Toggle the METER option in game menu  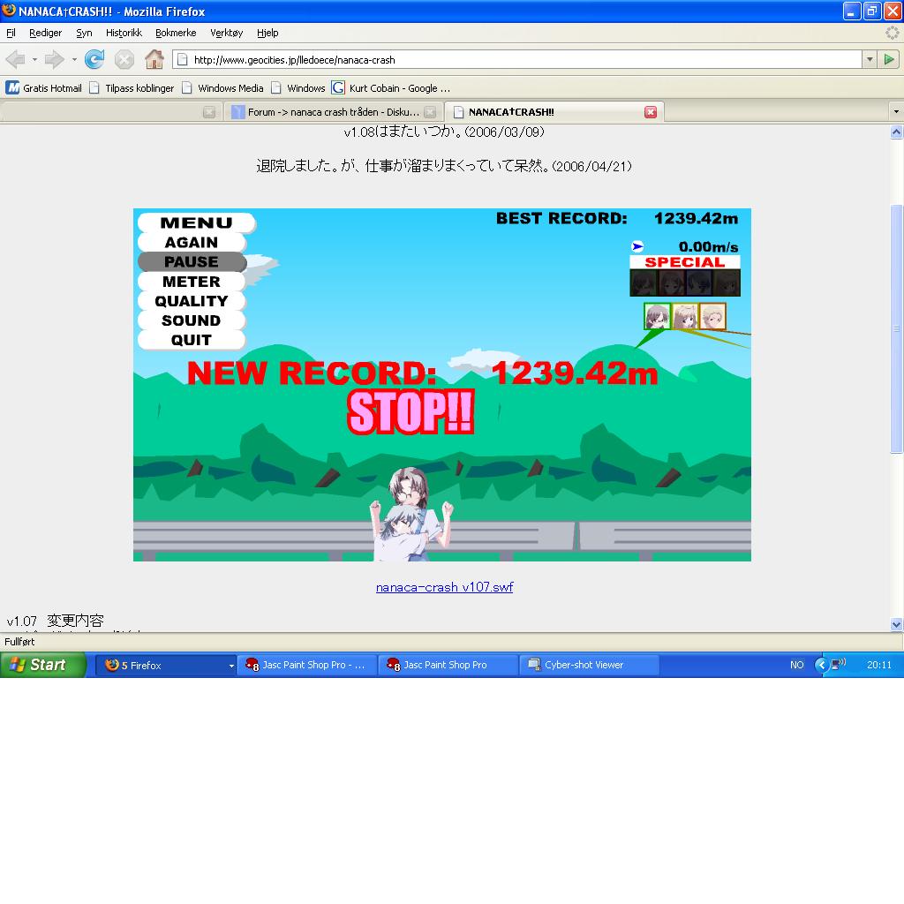point(192,282)
